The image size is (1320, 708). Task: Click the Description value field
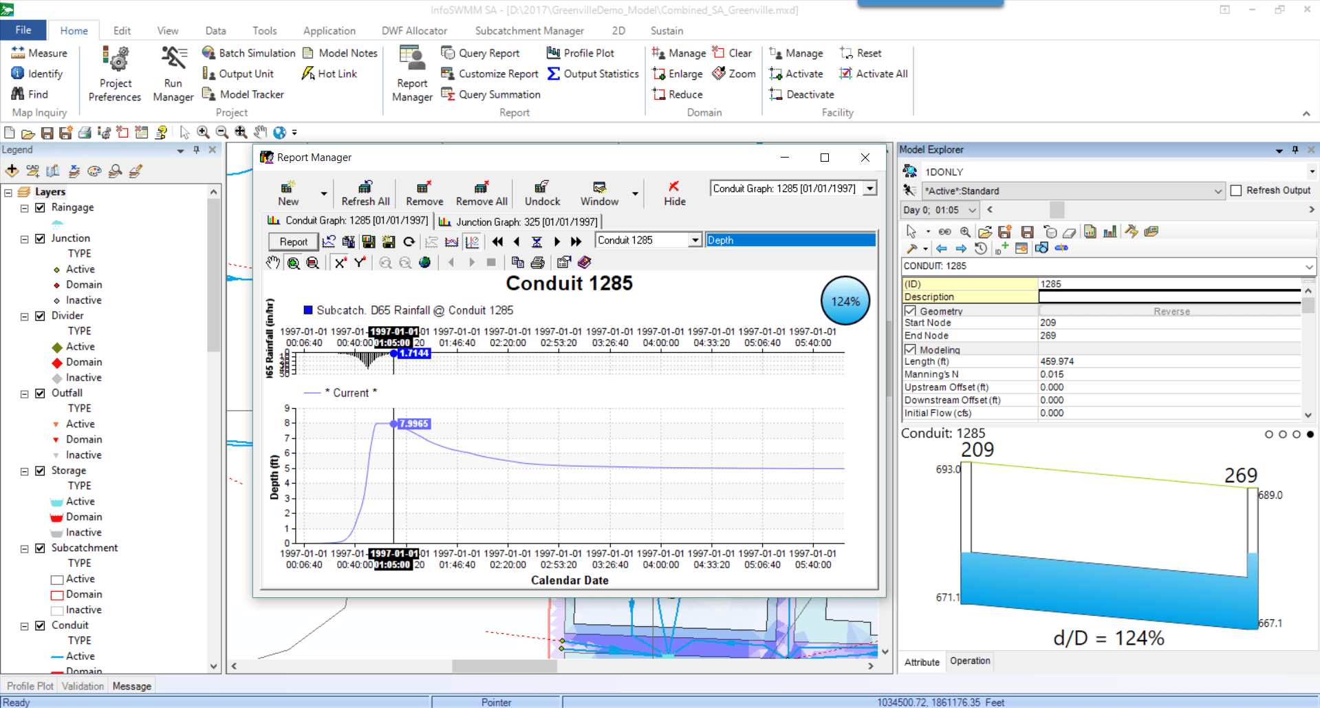click(1169, 297)
